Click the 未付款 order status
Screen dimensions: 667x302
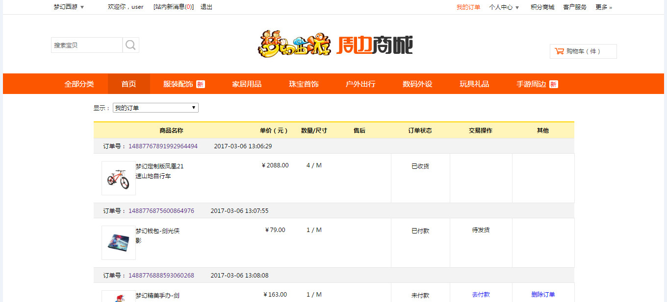pos(420,296)
